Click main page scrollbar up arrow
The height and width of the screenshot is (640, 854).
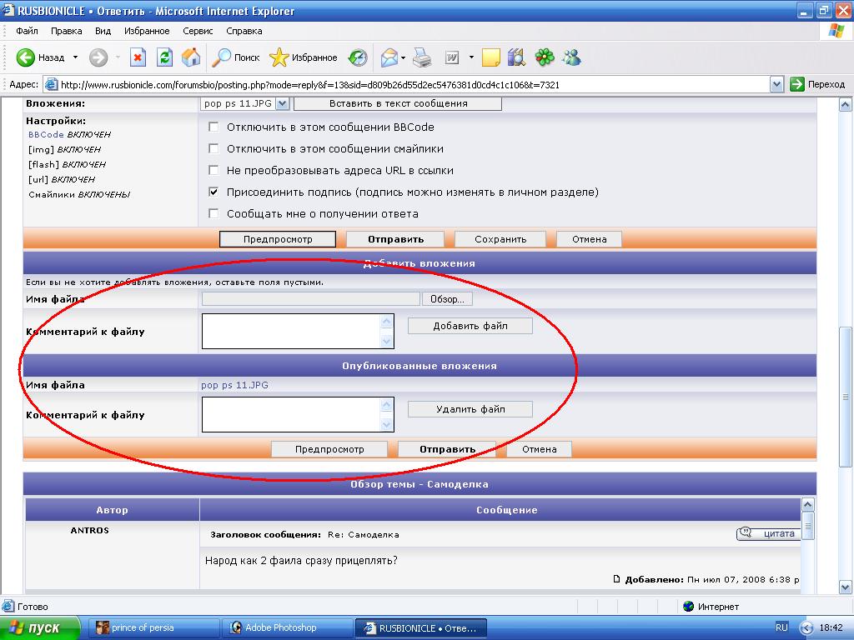[x=846, y=104]
